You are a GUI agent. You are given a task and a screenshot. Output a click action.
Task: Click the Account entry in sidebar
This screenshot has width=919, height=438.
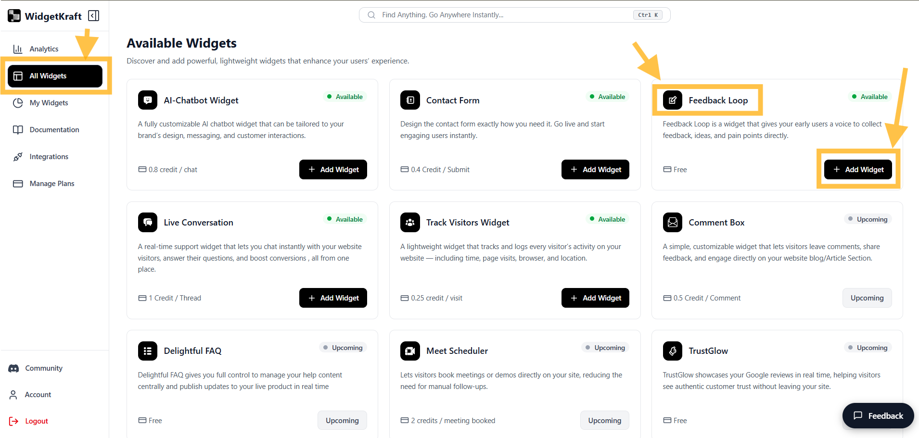pos(38,394)
